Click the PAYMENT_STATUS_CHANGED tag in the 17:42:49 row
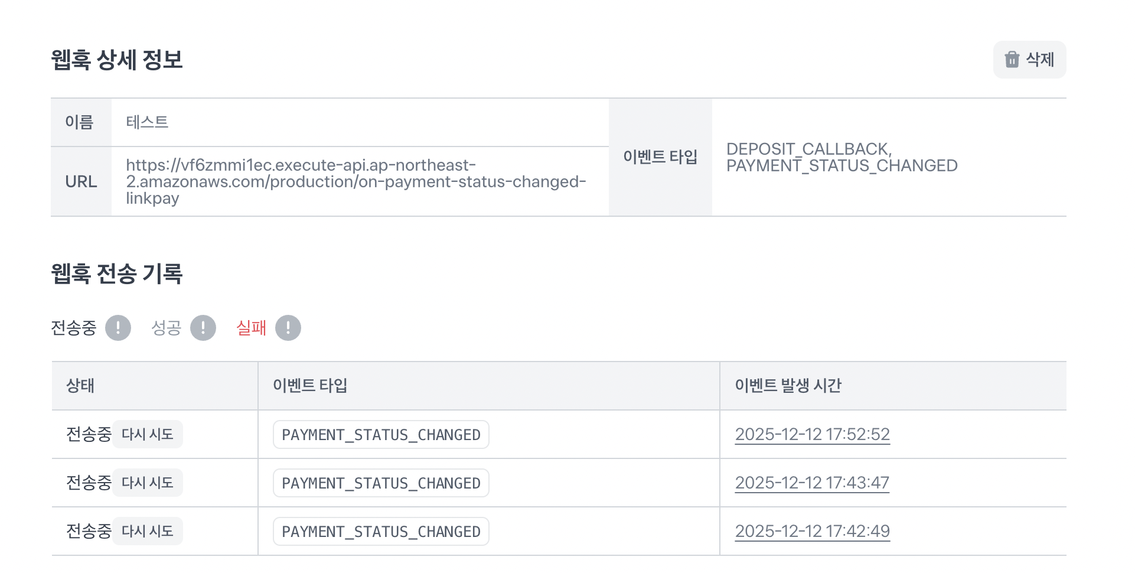 point(381,532)
